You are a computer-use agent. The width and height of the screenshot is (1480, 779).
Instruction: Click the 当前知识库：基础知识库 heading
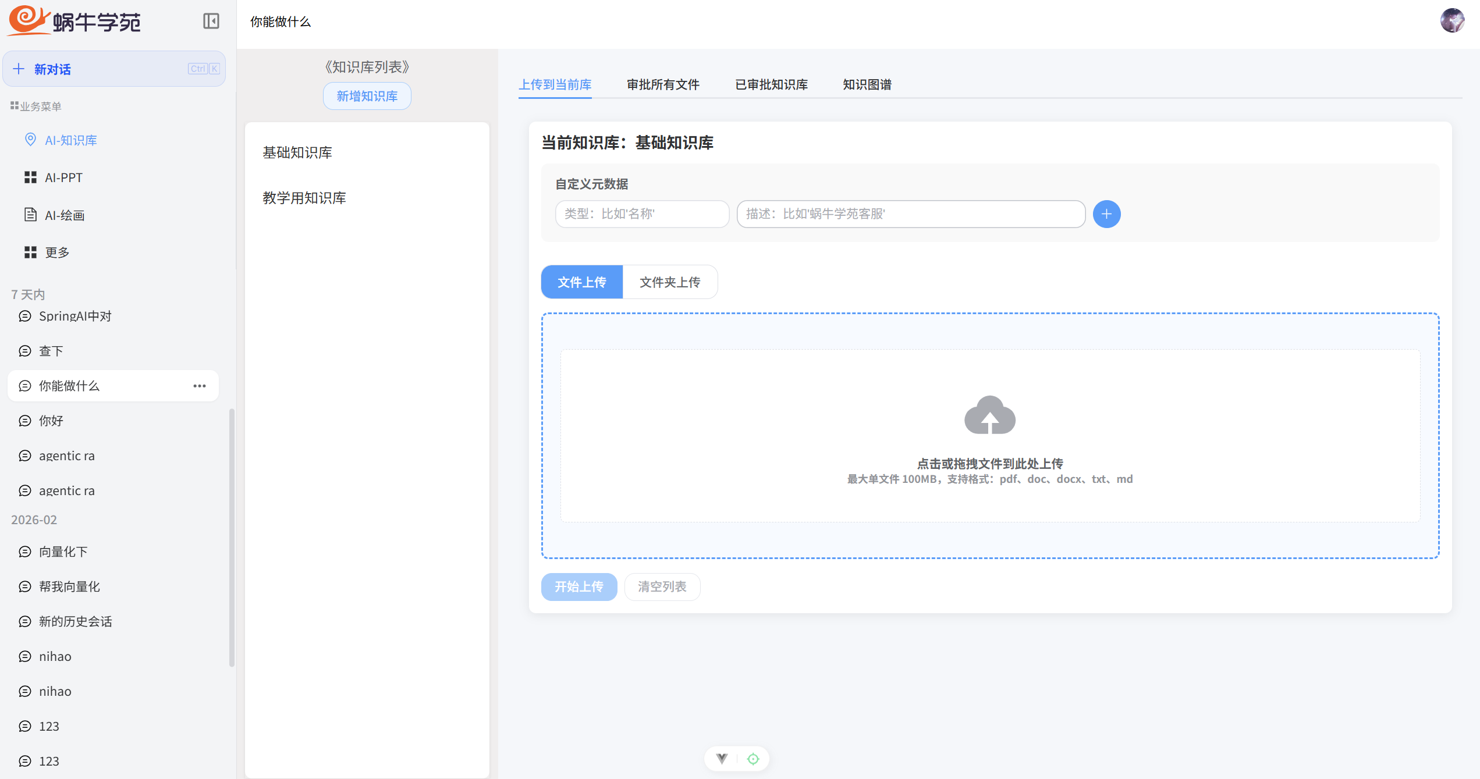627,143
